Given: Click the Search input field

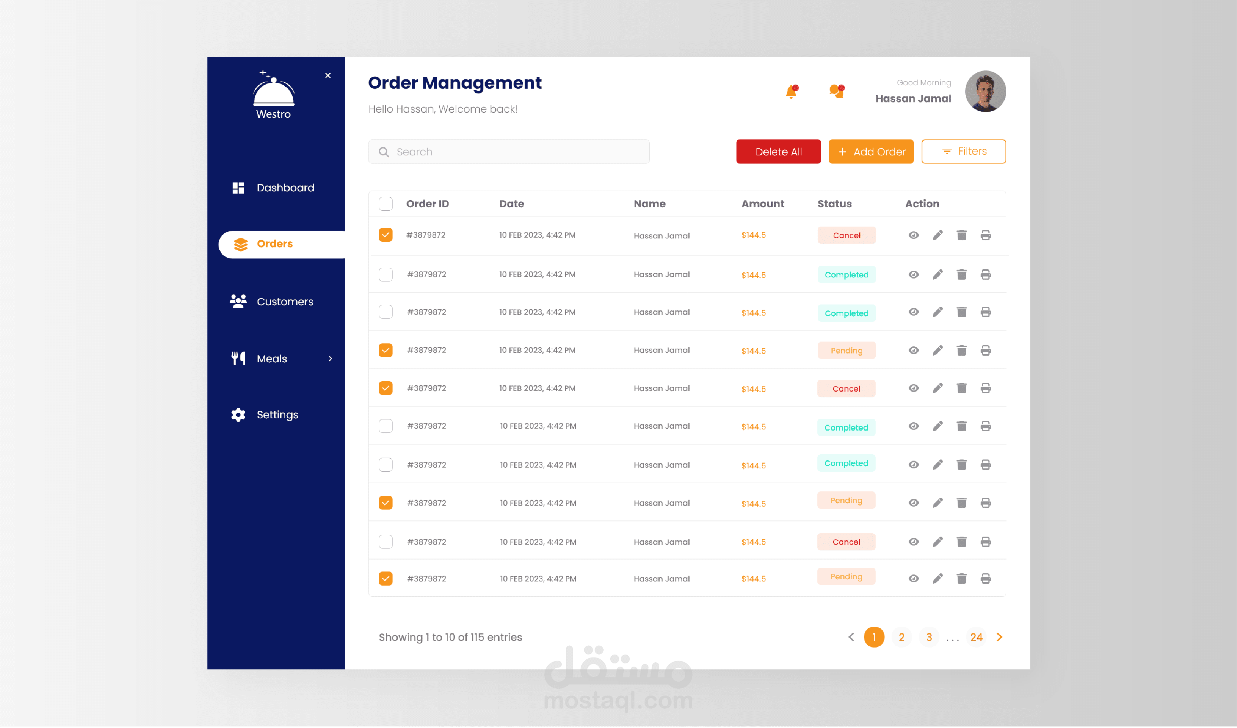Looking at the screenshot, I should click(x=509, y=152).
